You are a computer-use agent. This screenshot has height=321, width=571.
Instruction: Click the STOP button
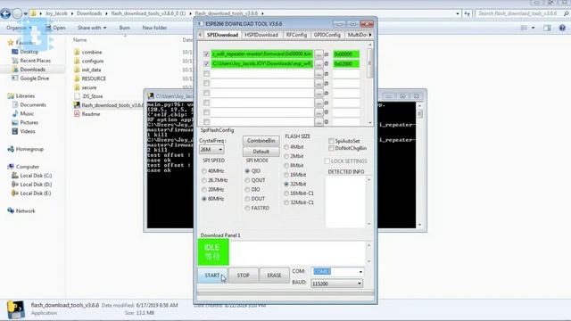coord(244,276)
